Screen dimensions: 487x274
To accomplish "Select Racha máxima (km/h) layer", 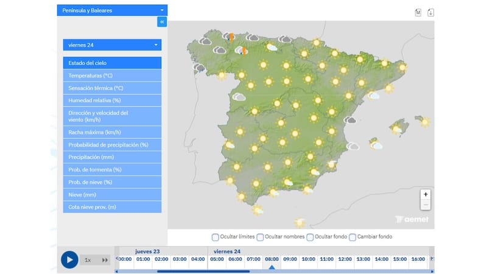I will [112, 132].
